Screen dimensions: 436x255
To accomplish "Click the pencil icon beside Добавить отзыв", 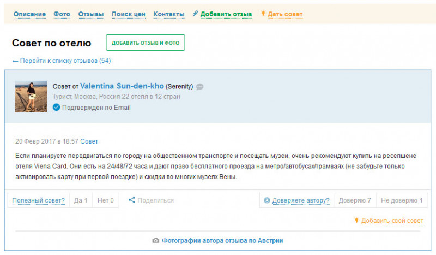I will pos(196,13).
